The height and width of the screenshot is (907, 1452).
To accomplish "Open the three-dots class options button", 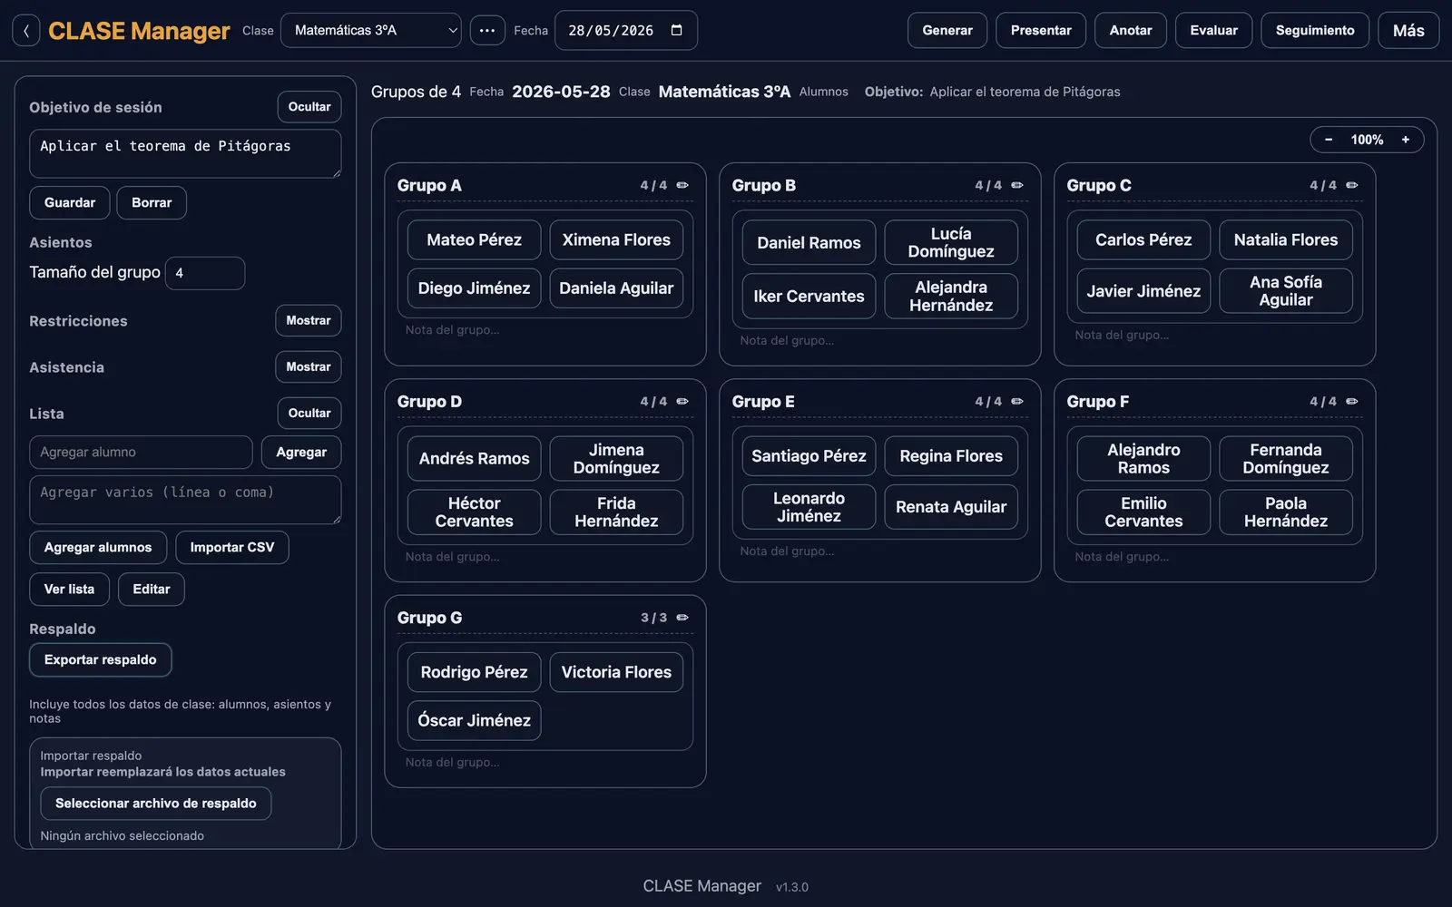I will pyautogui.click(x=487, y=31).
